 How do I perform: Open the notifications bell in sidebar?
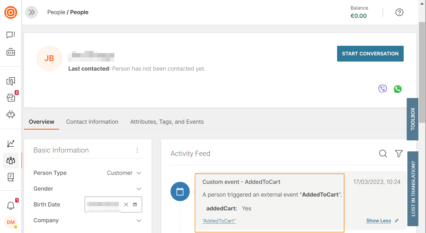pyautogui.click(x=11, y=205)
